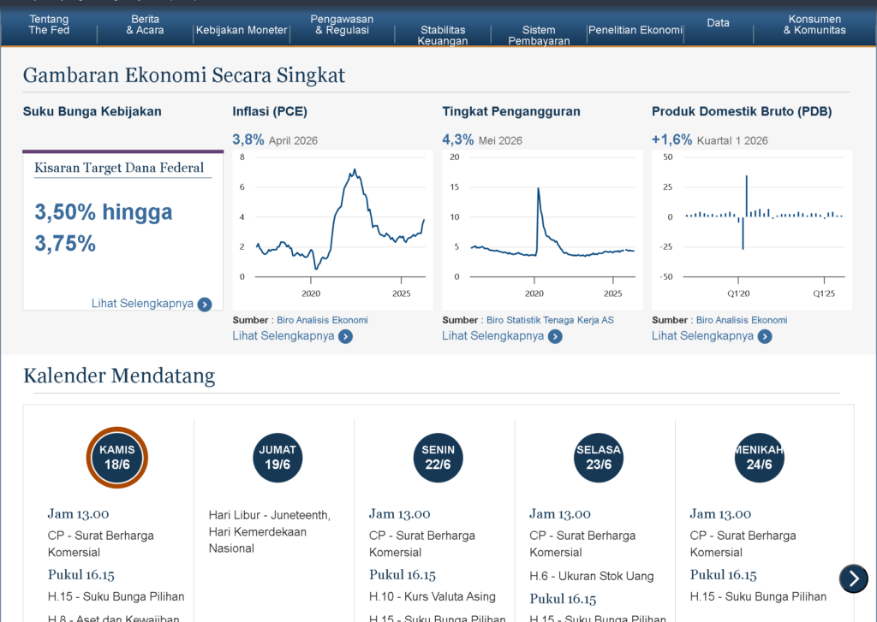This screenshot has height=622, width=877.
Task: Open the Stabilitas Keuangan menu
Action: coord(443,35)
